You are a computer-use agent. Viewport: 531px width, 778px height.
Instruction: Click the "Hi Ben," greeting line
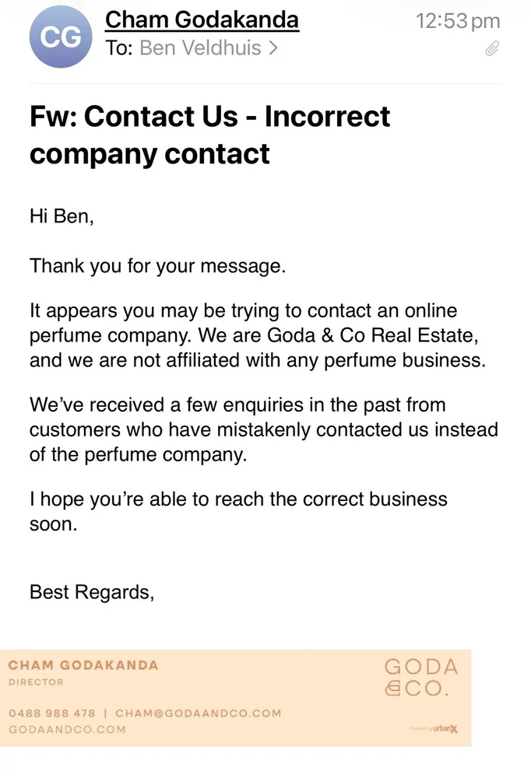click(x=62, y=216)
